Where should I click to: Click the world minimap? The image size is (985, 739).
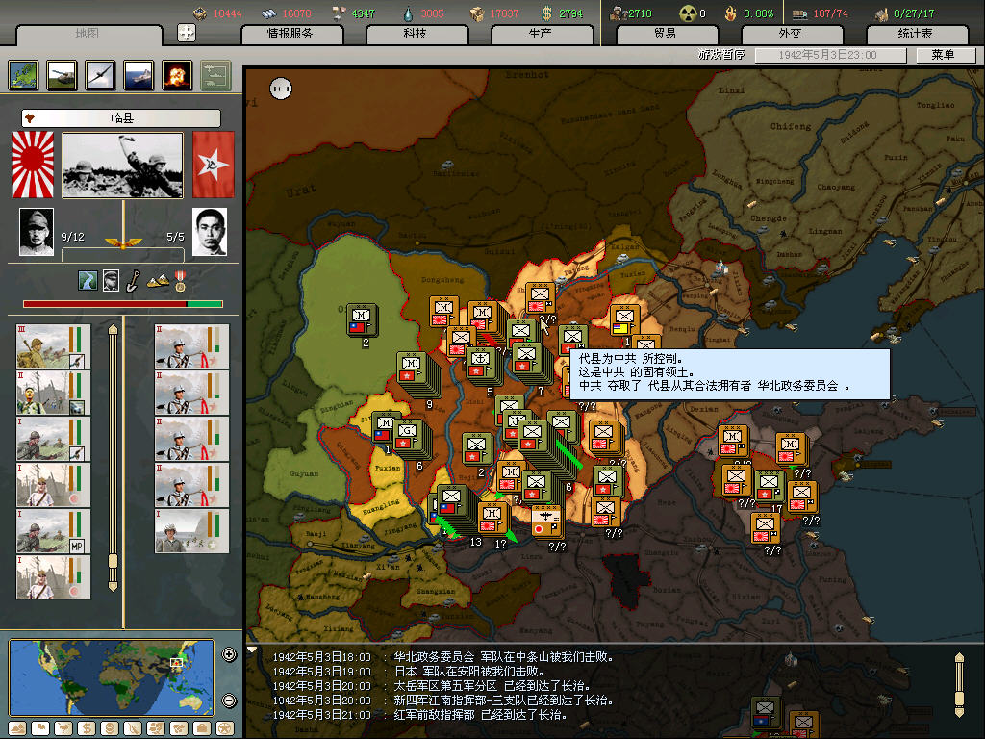click(x=112, y=677)
